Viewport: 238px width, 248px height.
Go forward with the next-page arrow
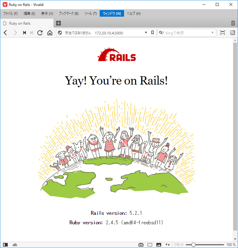click(15, 33)
